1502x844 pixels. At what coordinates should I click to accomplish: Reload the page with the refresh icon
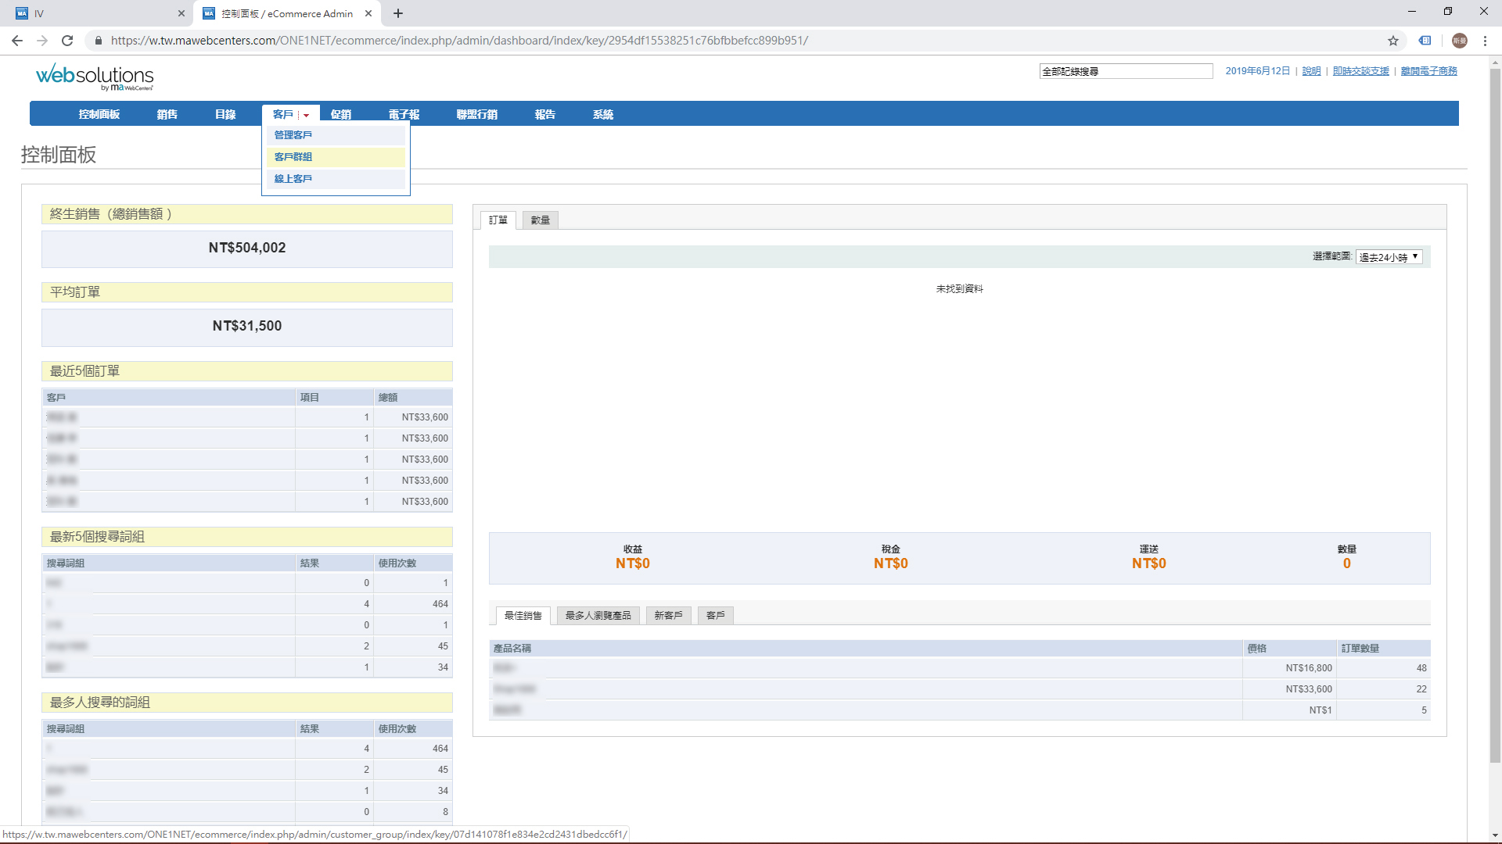click(x=67, y=41)
